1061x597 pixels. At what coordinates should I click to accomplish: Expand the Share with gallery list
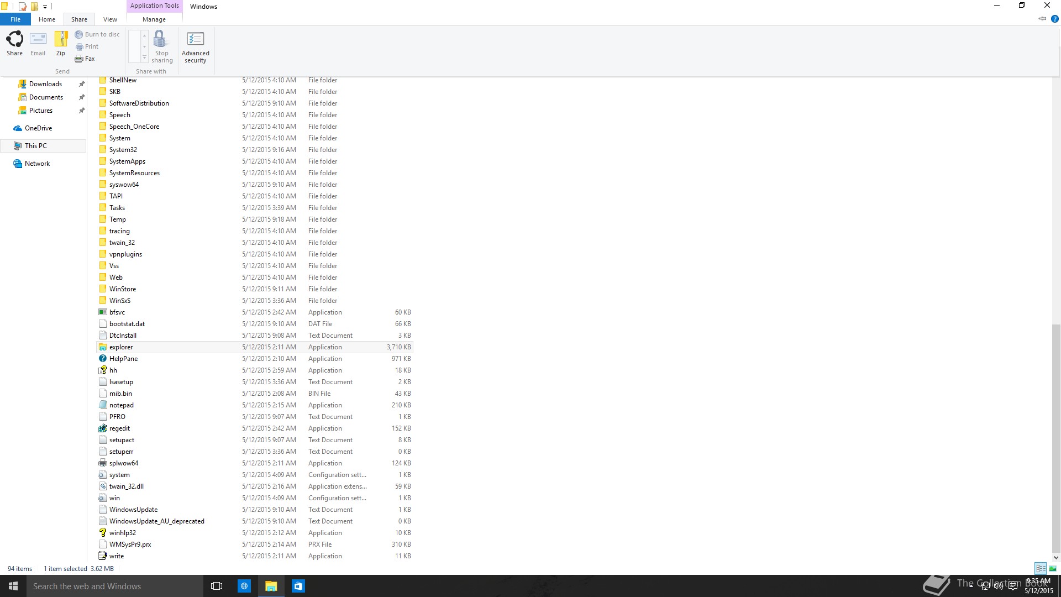pyautogui.click(x=144, y=57)
